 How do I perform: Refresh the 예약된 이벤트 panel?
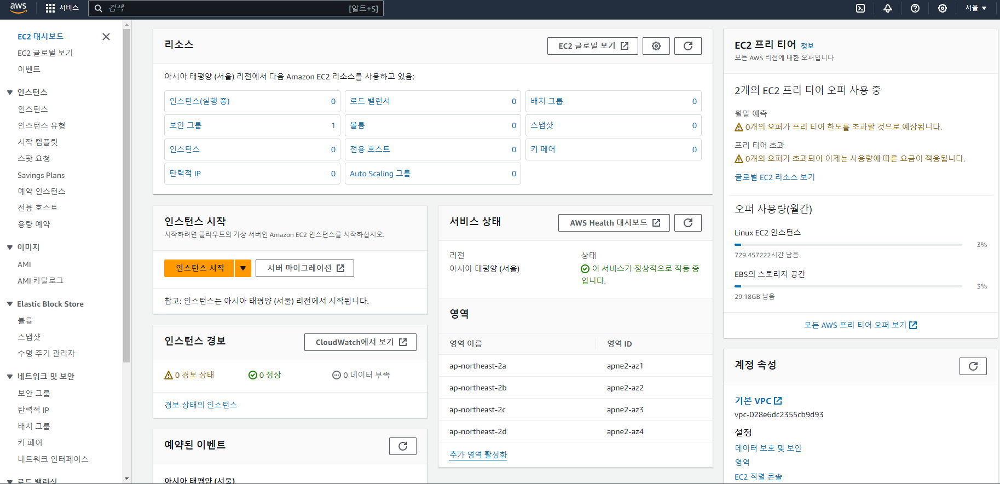[x=403, y=446]
